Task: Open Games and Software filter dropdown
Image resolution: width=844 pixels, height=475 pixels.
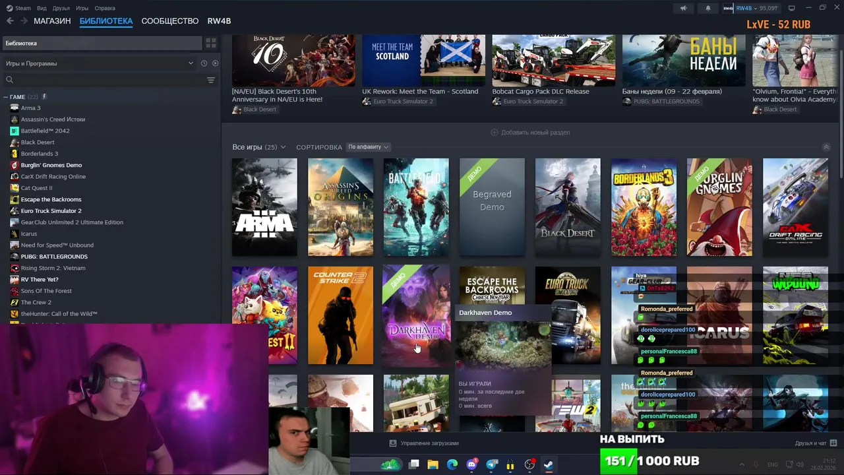Action: [99, 63]
